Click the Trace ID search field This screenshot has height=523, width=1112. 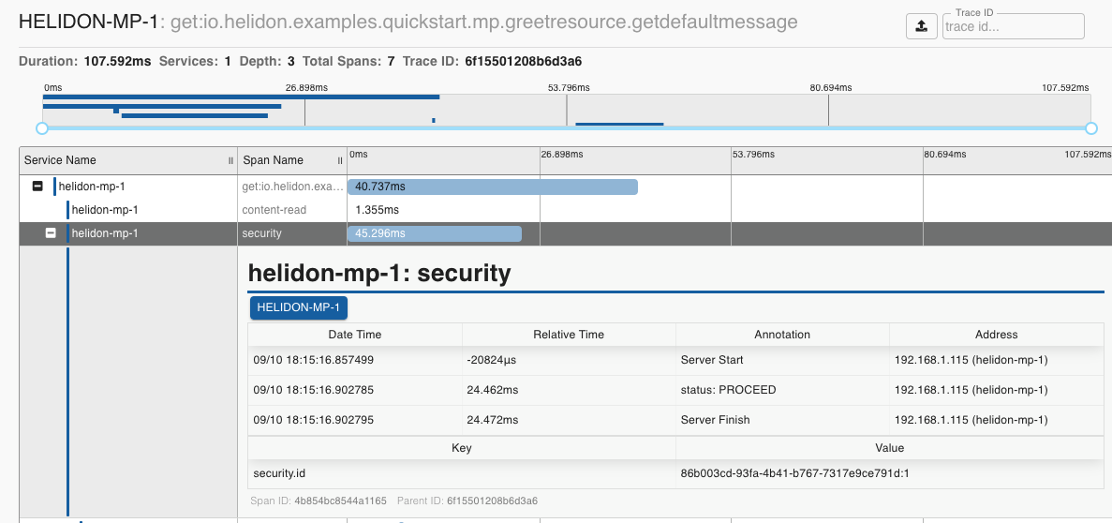(x=1013, y=27)
